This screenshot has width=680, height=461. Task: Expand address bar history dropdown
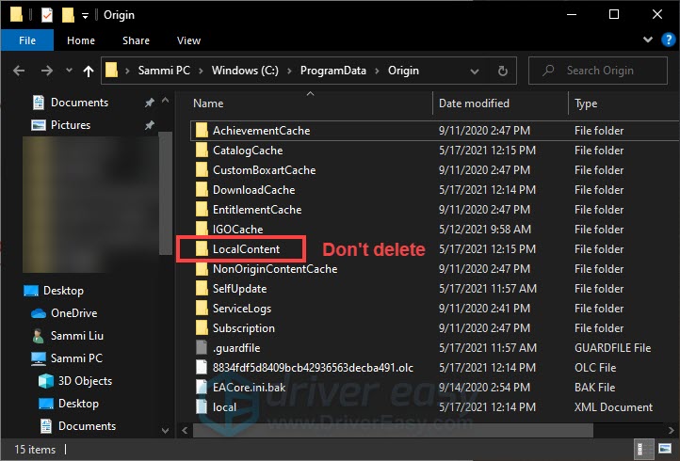475,72
